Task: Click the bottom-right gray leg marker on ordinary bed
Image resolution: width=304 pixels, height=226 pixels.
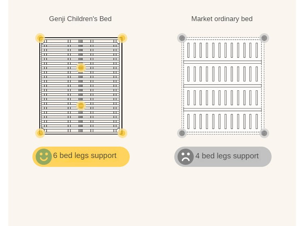Action: [264, 133]
